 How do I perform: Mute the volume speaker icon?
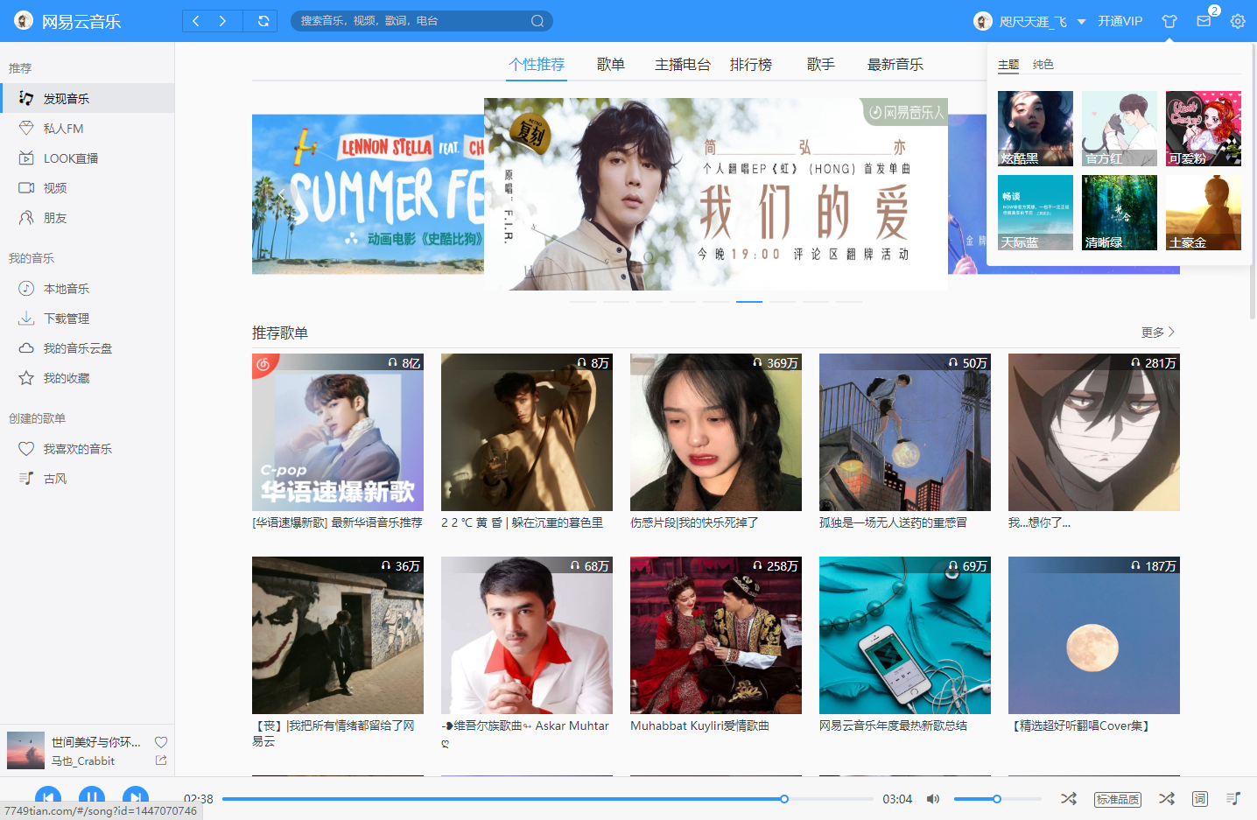click(933, 799)
